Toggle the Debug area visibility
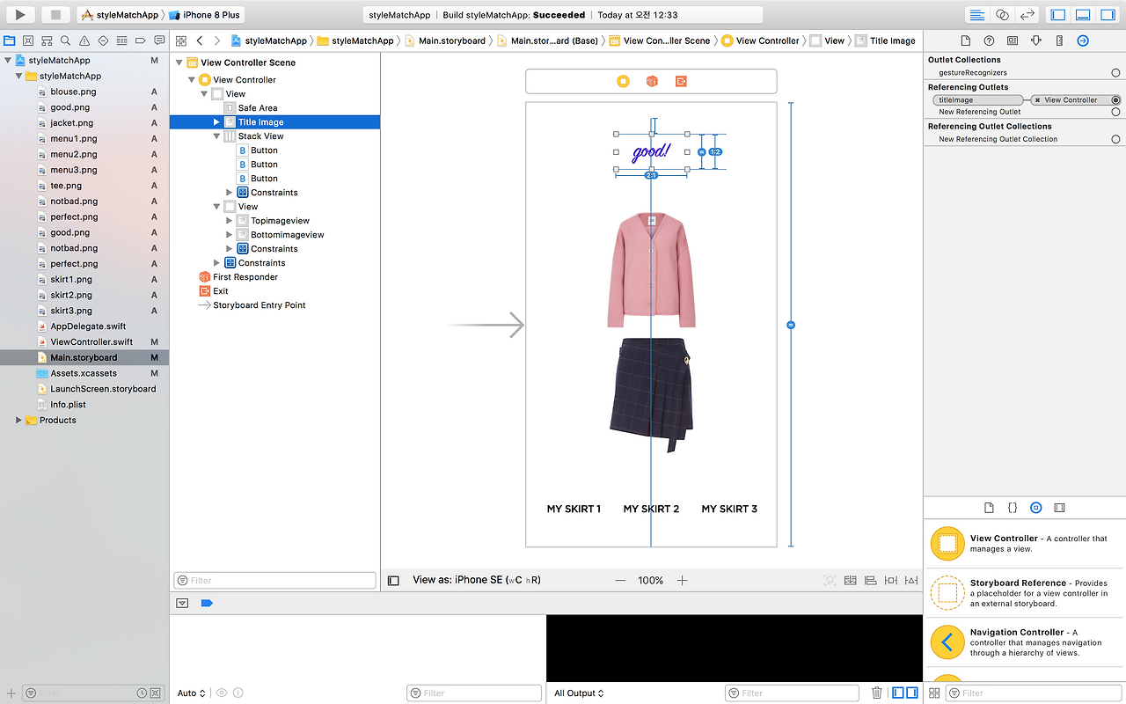Screen dimensions: 1126x704 click(x=1083, y=15)
